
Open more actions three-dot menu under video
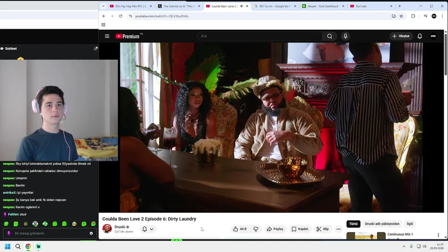(x=338, y=229)
